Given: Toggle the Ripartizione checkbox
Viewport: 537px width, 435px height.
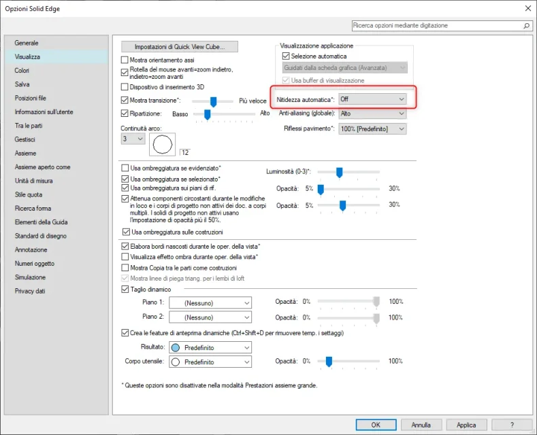Looking at the screenshot, I should pos(125,114).
